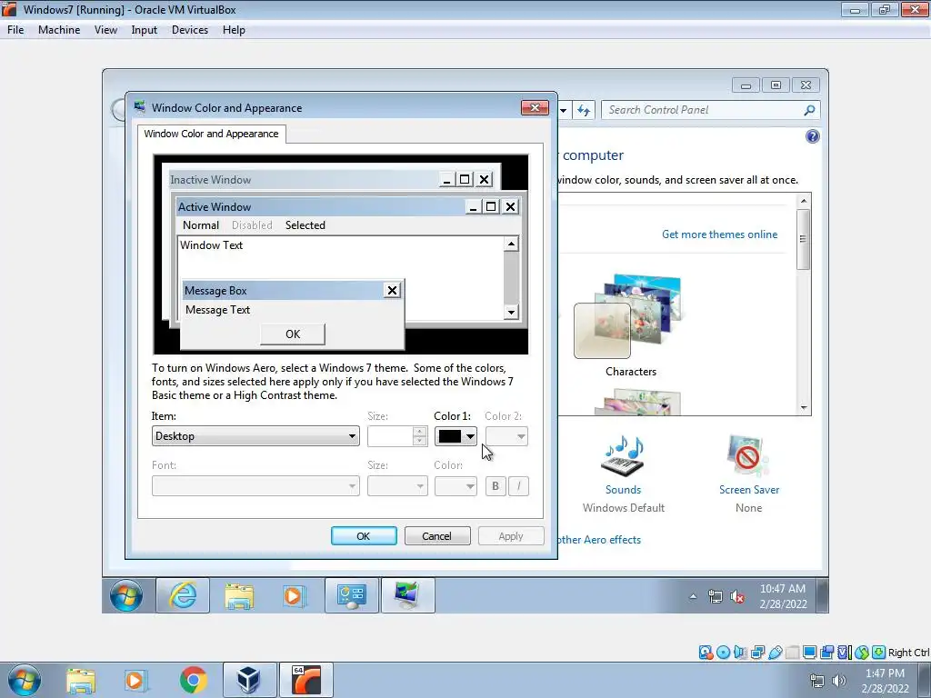The width and height of the screenshot is (931, 698).
Task: Click the Action Center network icon in guest tray
Action: (716, 596)
